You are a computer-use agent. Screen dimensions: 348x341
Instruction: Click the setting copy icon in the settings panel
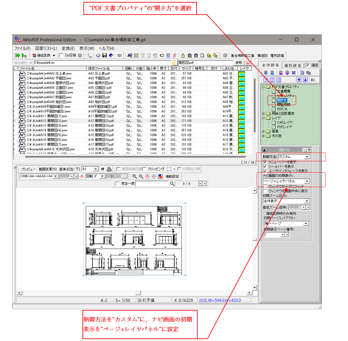[309, 72]
